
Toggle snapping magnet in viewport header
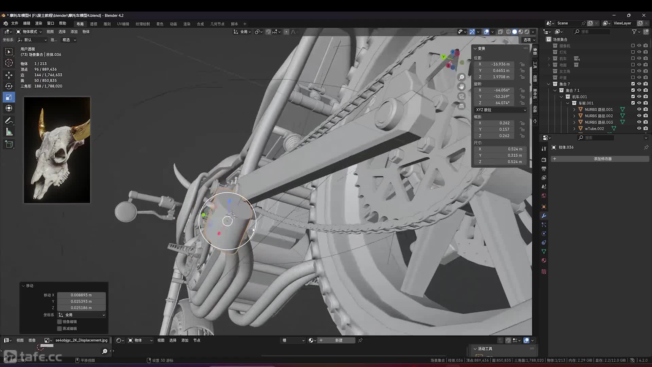click(268, 32)
